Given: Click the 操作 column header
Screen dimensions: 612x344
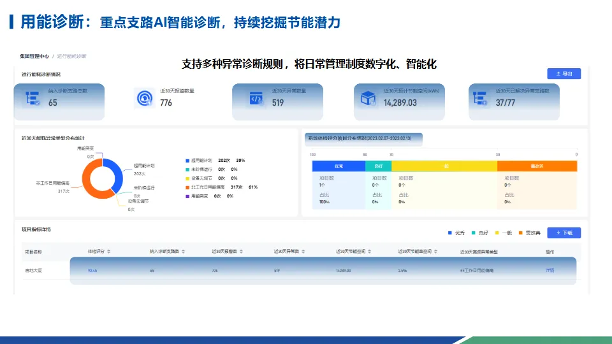Looking at the screenshot, I should tap(550, 252).
